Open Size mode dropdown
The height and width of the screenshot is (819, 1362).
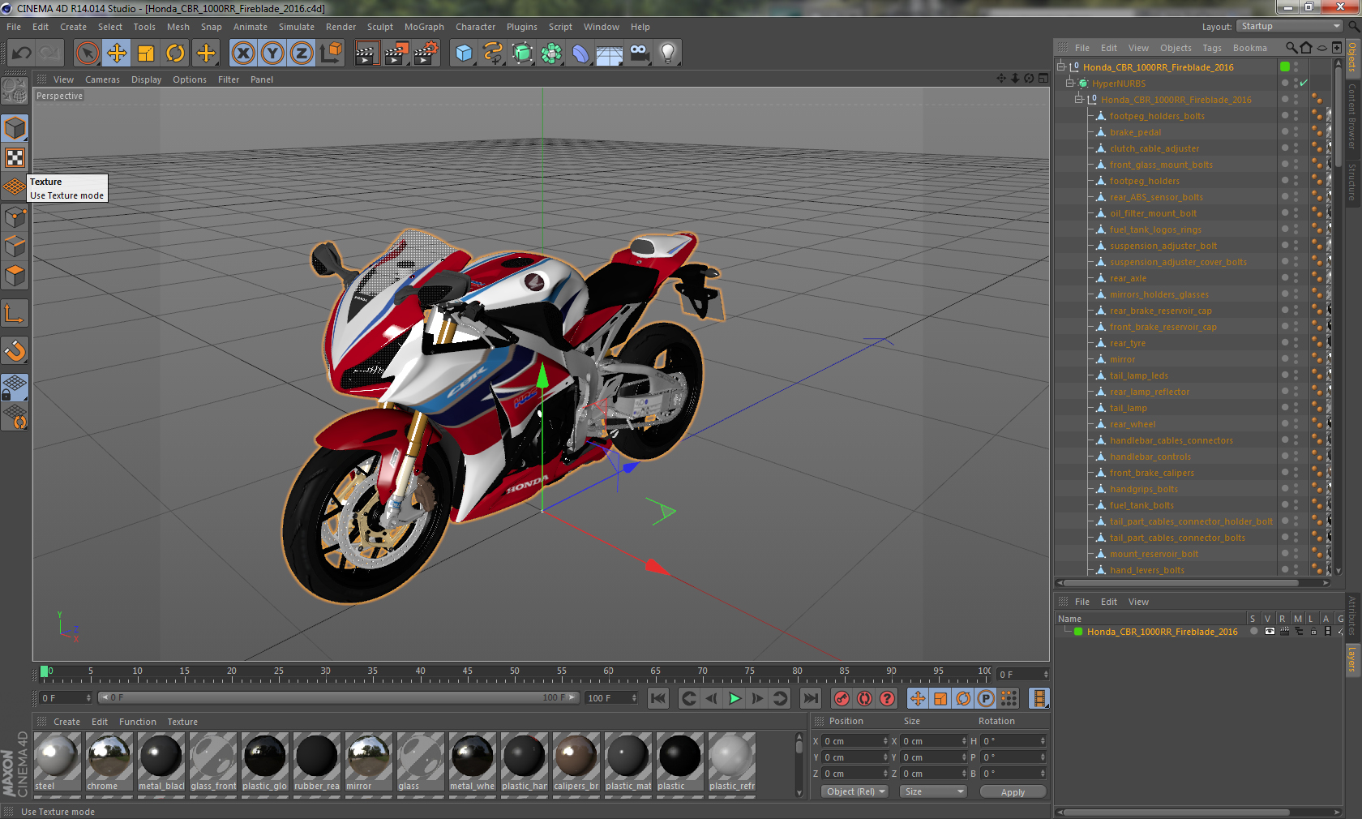pos(934,791)
